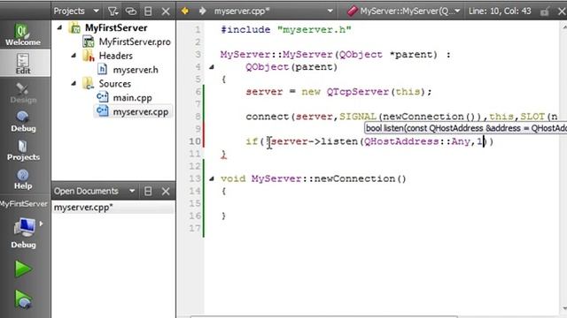Screen dimensions: 567x318
Task: Open the Design mode
Action: point(23,93)
